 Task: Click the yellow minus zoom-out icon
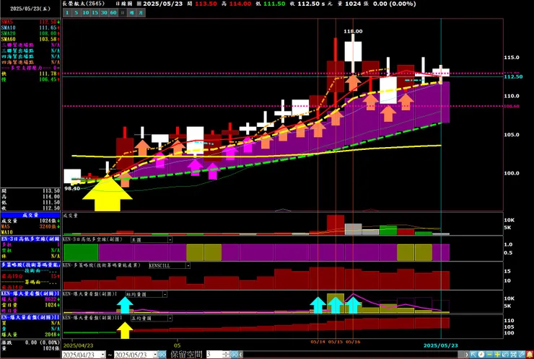point(489,355)
